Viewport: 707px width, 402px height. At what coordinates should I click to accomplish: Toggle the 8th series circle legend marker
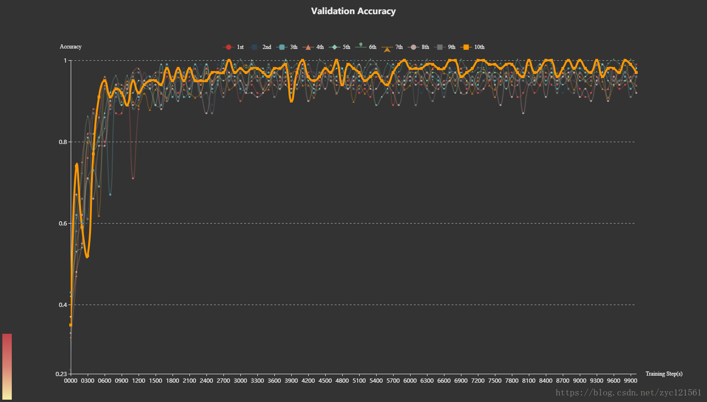pyautogui.click(x=413, y=47)
